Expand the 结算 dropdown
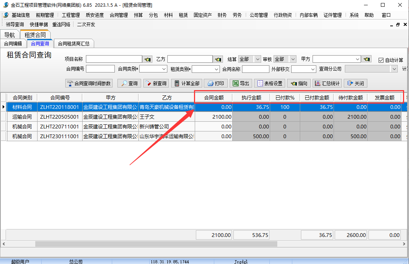The image size is (409, 264). click(x=257, y=59)
